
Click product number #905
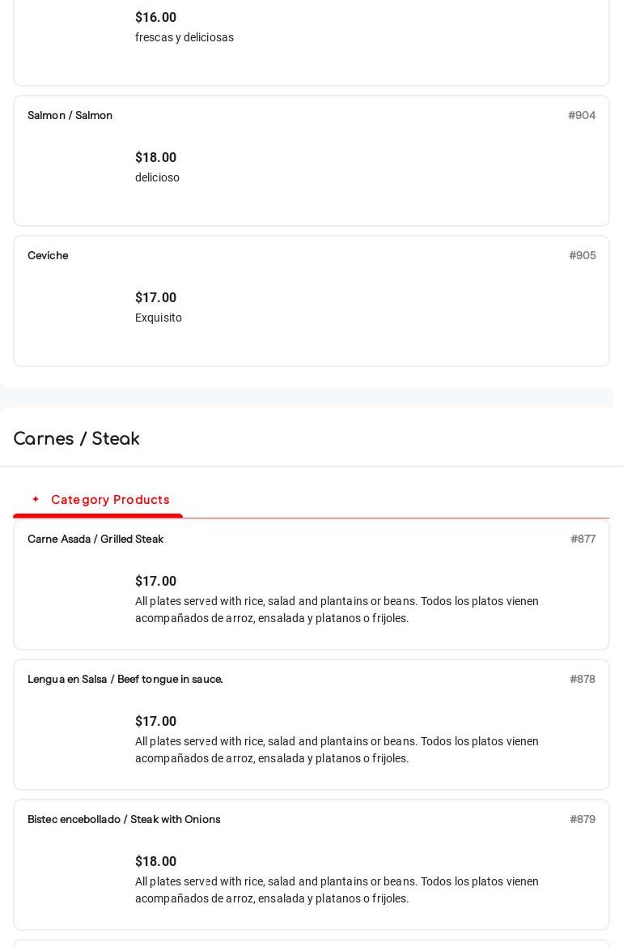pos(583,256)
